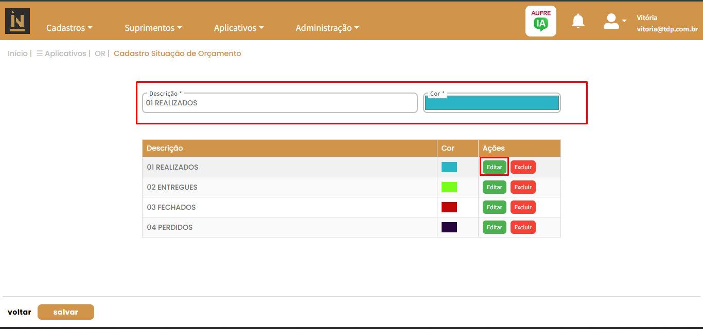
Task: Open the Aplicativos dropdown menu
Action: pos(238,28)
